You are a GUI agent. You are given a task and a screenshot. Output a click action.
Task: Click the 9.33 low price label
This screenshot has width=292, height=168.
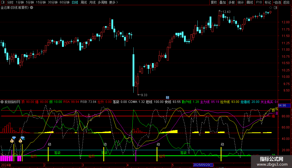(x=144, y=95)
